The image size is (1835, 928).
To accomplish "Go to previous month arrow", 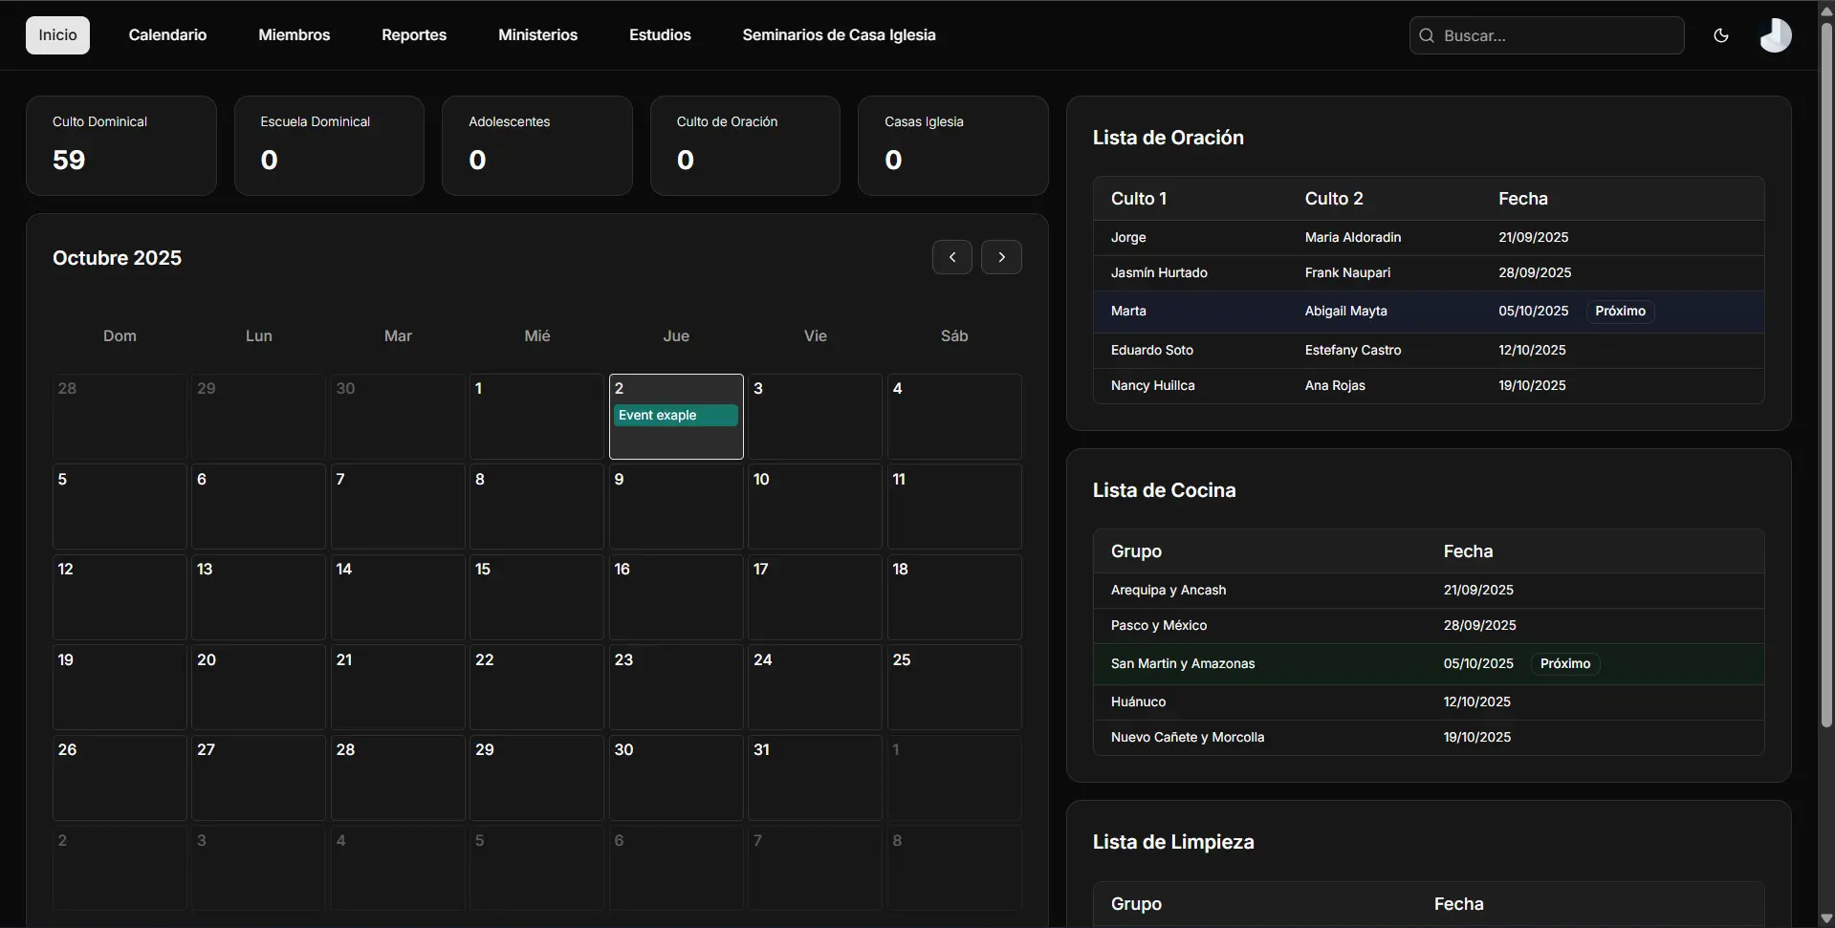I will click(x=951, y=257).
